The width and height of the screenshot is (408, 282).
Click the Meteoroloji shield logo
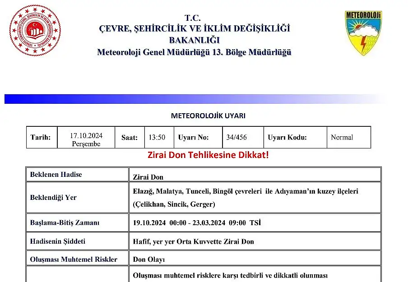tap(363, 33)
